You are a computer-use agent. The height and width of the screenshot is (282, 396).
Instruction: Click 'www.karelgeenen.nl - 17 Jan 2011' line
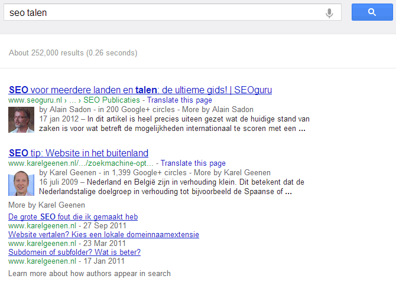66,261
